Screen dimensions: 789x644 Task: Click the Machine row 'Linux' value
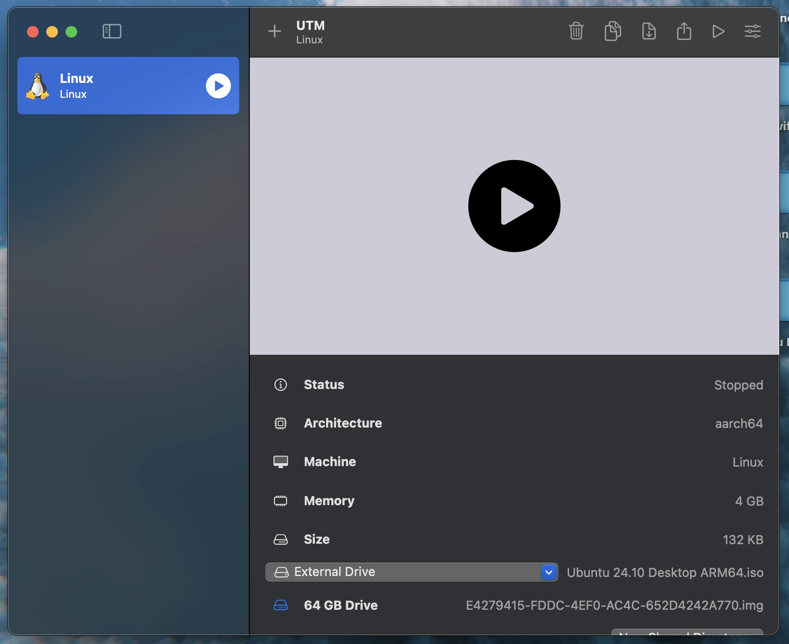(748, 462)
